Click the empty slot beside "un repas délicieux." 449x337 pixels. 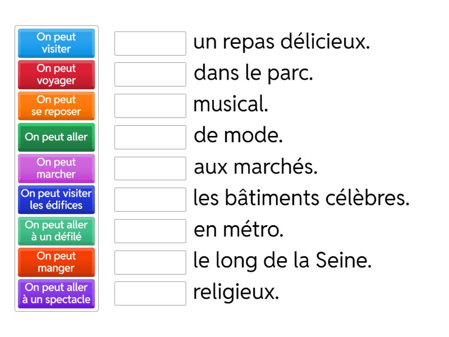pyautogui.click(x=149, y=43)
